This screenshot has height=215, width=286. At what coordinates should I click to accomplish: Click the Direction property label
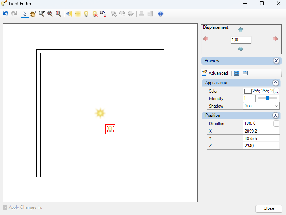click(216, 124)
